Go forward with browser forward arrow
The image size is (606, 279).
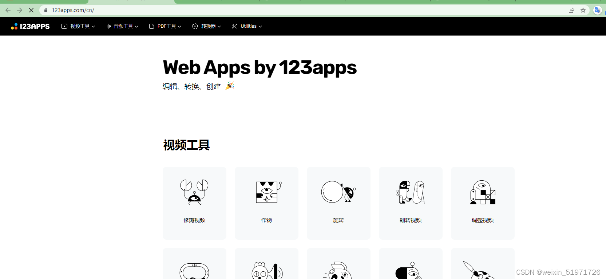(x=20, y=10)
